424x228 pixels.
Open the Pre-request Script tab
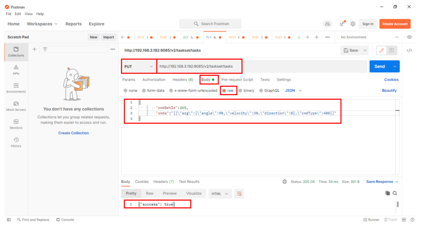[237, 80]
